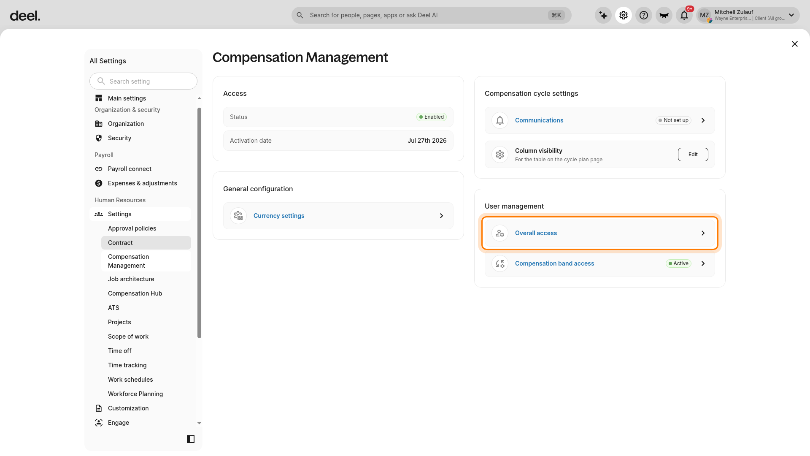Focus the Search setting field

coord(143,81)
